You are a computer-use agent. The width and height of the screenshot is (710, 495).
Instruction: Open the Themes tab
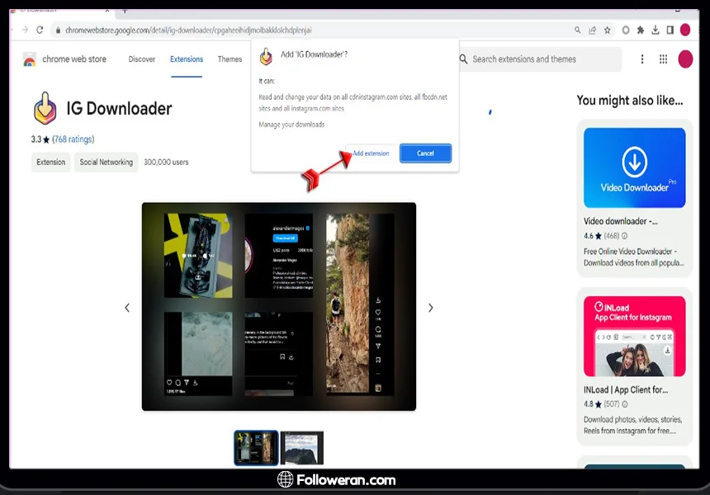(x=230, y=59)
